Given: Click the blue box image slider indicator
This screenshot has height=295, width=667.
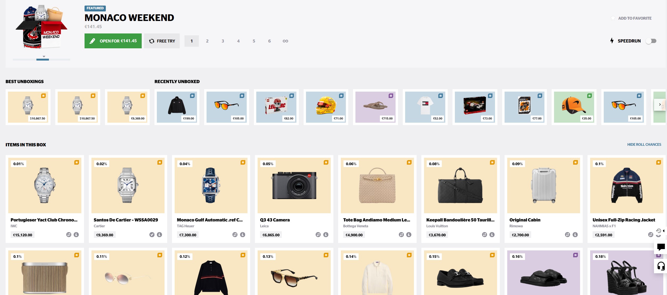Looking at the screenshot, I should pos(43,59).
